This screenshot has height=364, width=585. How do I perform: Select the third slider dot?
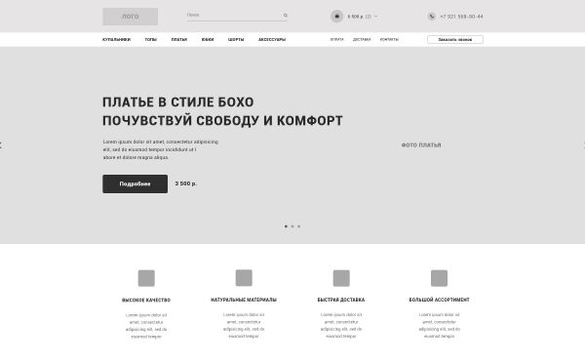[x=299, y=226]
